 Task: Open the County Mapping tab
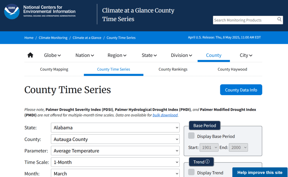pos(54,69)
